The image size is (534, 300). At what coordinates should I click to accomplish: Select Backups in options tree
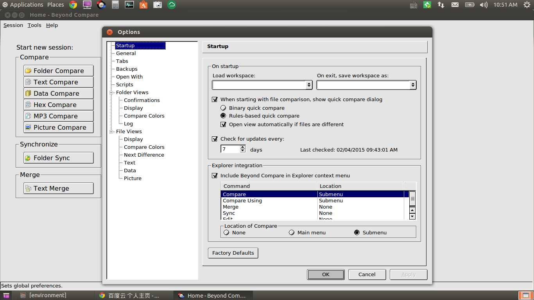pos(127,69)
